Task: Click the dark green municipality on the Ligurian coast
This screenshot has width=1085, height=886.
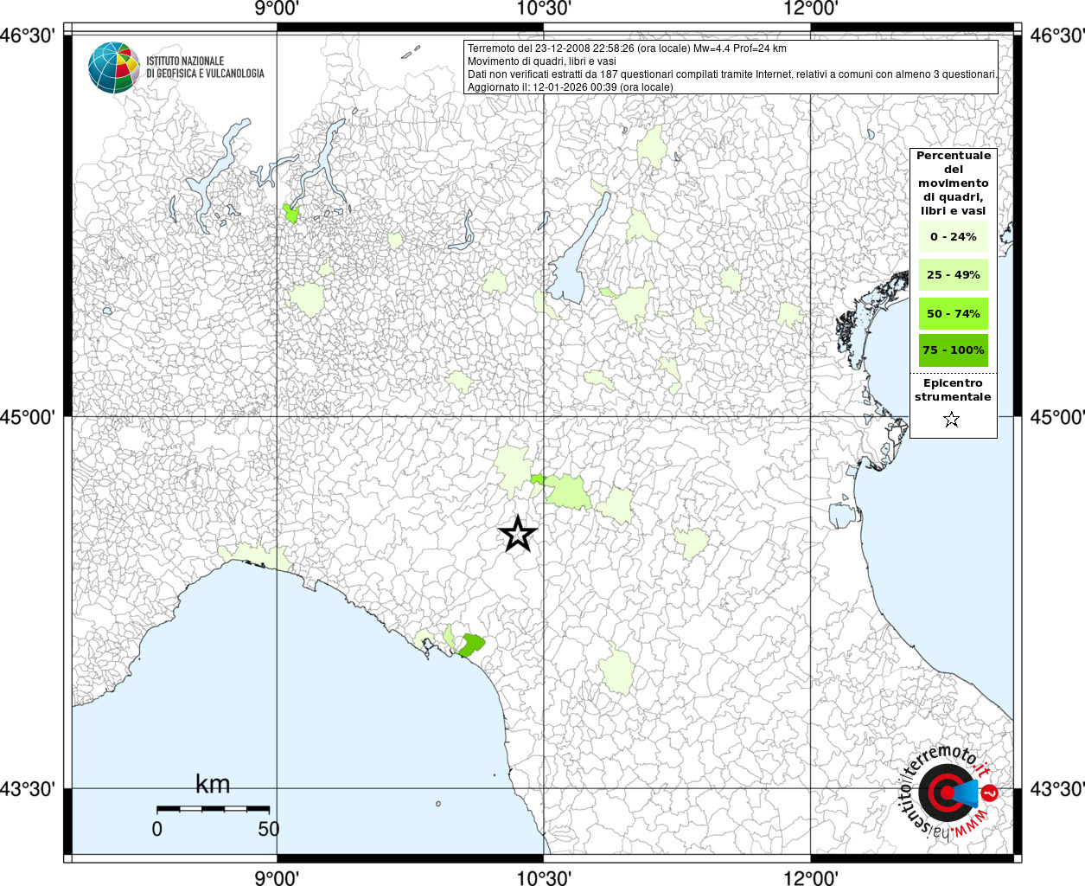Action: point(471,645)
